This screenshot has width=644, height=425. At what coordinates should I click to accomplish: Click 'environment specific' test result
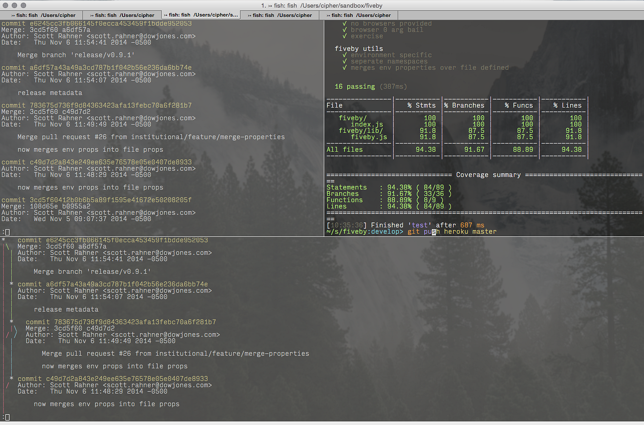pos(391,55)
